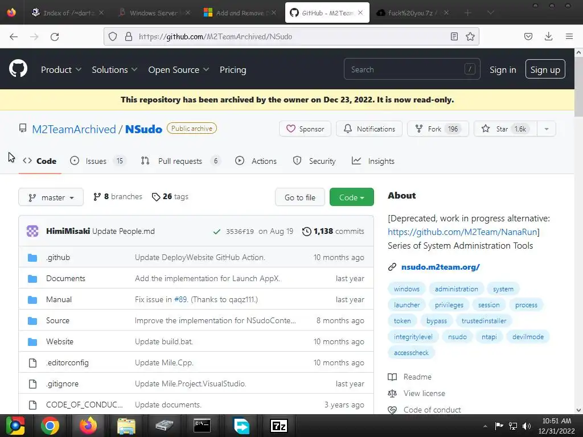
Task: Open commit 3536f19
Action: [x=240, y=232]
